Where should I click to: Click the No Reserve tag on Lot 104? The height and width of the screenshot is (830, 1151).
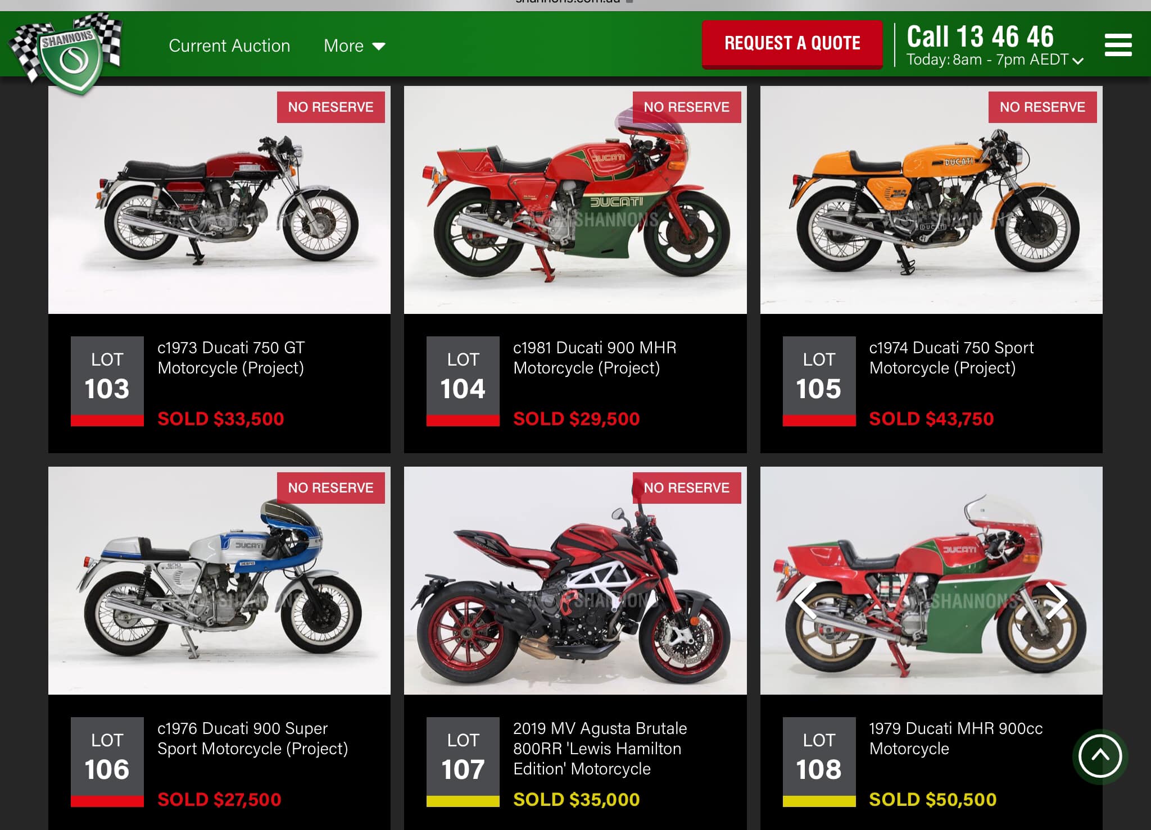[686, 107]
